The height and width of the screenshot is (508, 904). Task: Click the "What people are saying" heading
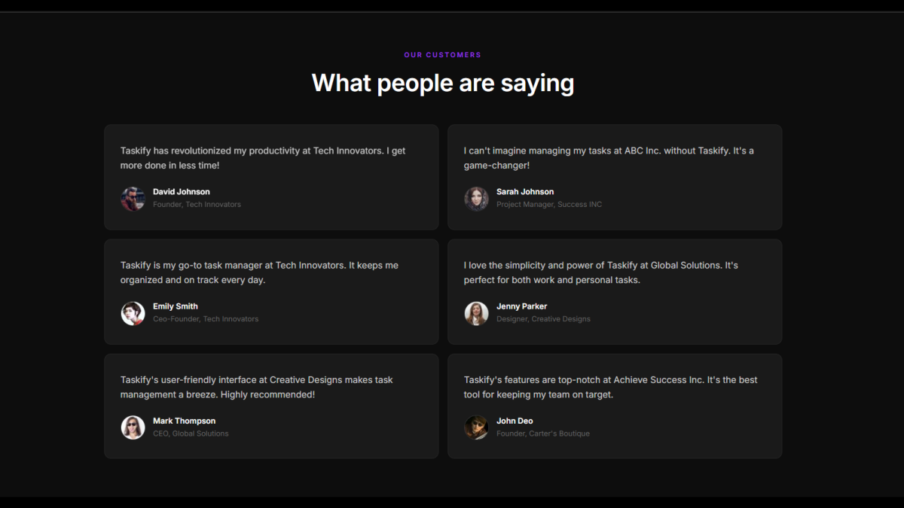(443, 83)
